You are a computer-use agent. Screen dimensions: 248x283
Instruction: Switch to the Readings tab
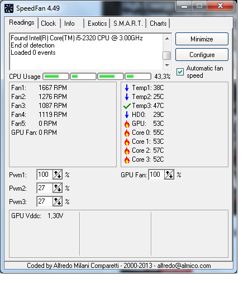point(22,22)
